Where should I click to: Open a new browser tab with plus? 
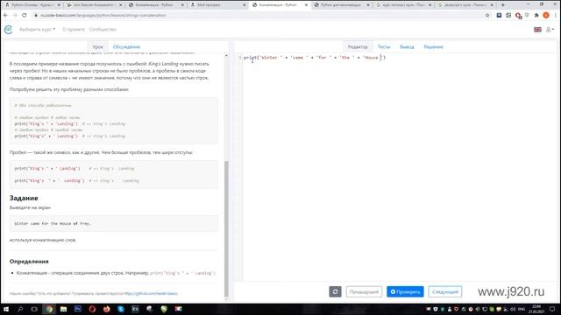pos(502,5)
